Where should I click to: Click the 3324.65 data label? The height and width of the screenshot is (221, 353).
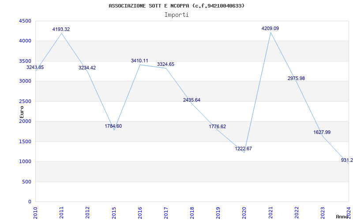coord(166,64)
